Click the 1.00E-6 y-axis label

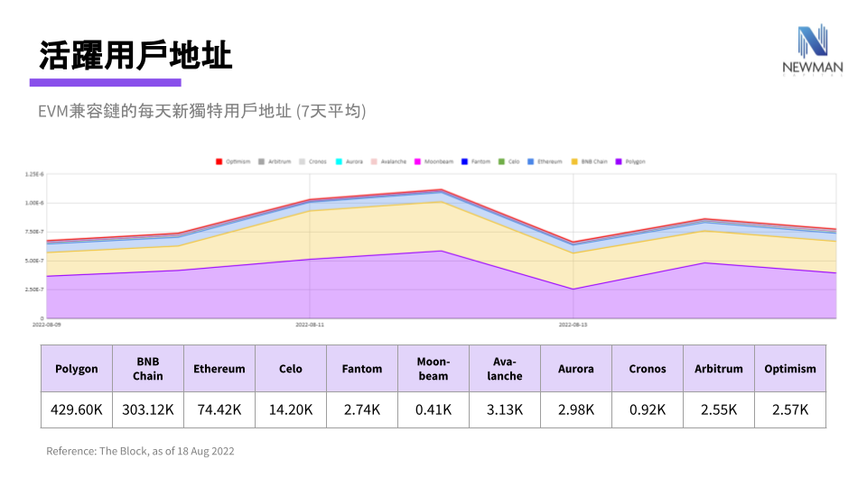pos(34,203)
